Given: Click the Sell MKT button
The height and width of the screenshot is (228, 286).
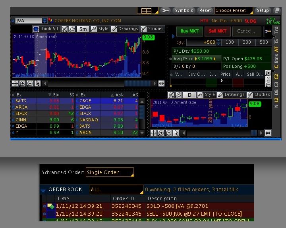Looking at the screenshot, I should 217,31.
